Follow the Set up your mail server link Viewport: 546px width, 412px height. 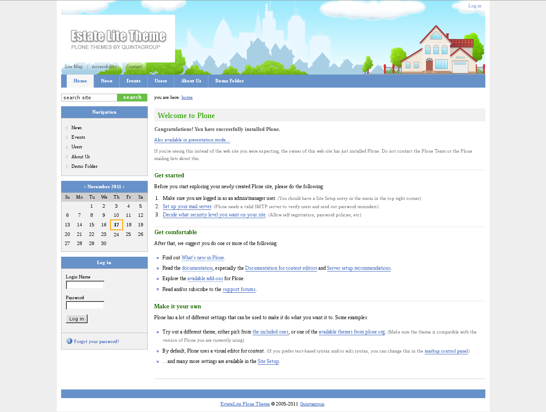pyautogui.click(x=187, y=207)
